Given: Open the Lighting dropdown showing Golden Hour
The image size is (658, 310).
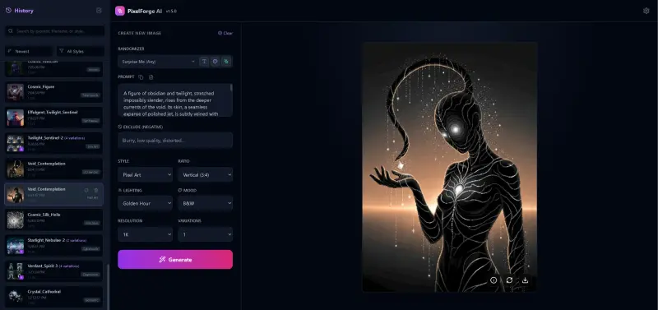Looking at the screenshot, I should coord(146,203).
